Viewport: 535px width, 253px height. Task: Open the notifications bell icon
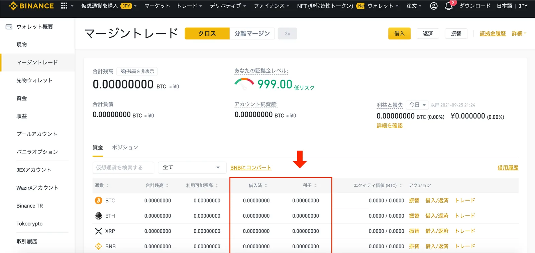449,6
